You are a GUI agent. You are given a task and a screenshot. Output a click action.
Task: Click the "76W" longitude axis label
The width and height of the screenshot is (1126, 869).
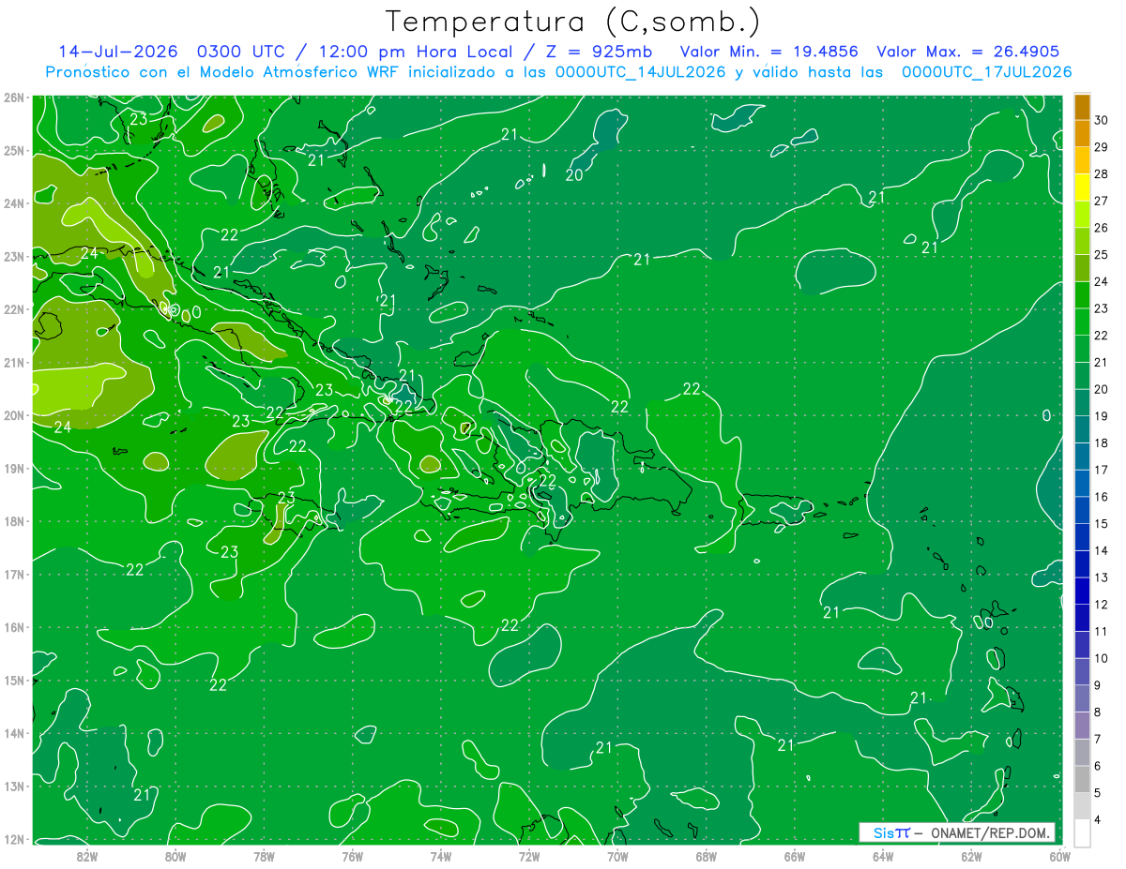click(x=352, y=855)
